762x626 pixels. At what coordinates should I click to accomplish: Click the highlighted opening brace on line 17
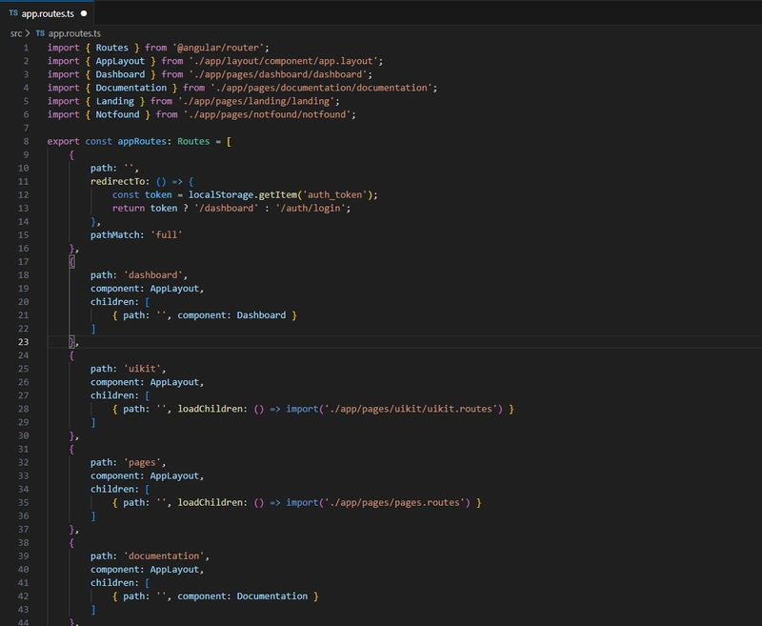point(71,261)
